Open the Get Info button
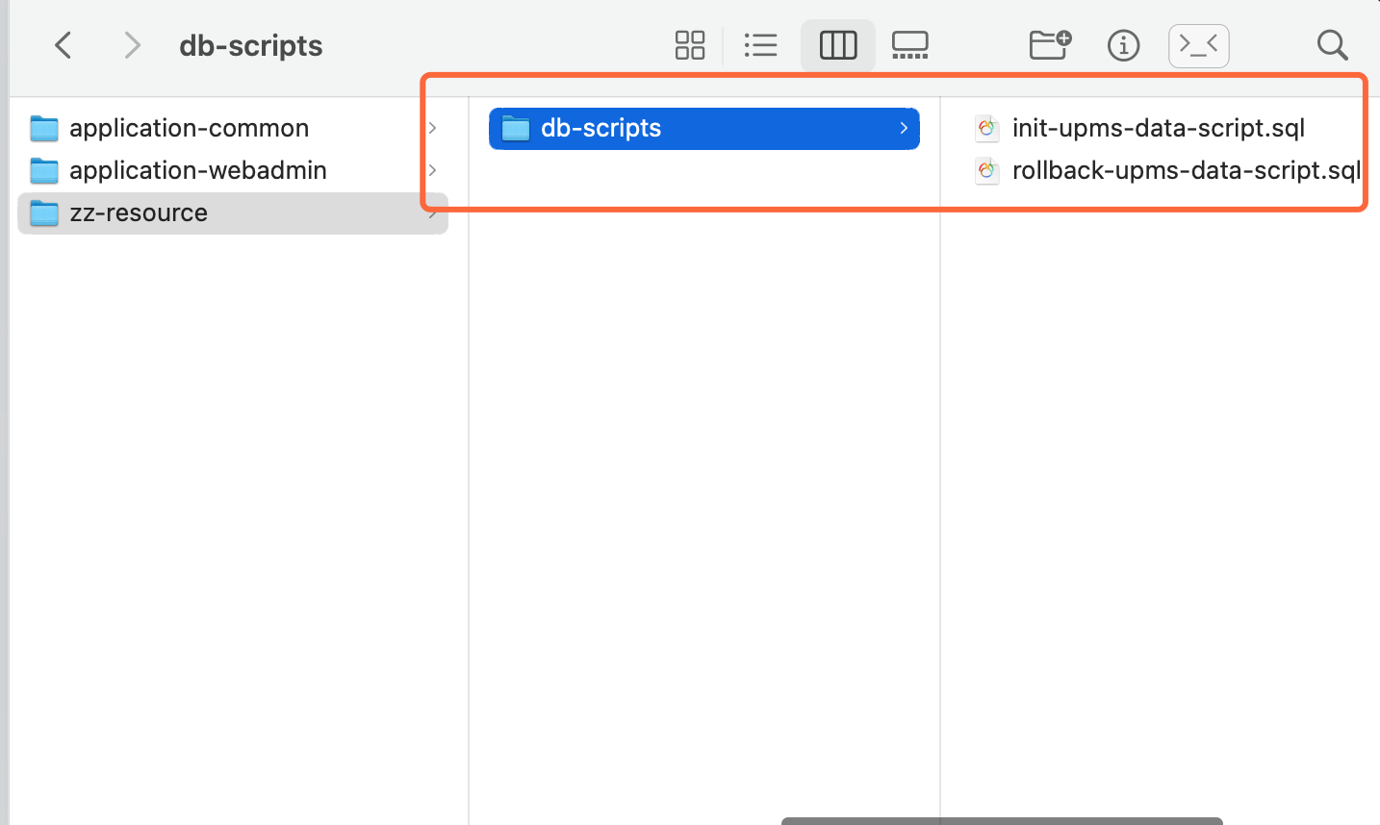This screenshot has height=825, width=1380. [1123, 45]
